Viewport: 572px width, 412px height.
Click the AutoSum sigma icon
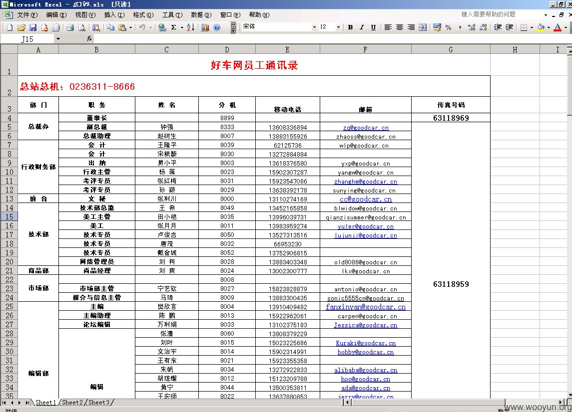pyautogui.click(x=174, y=27)
